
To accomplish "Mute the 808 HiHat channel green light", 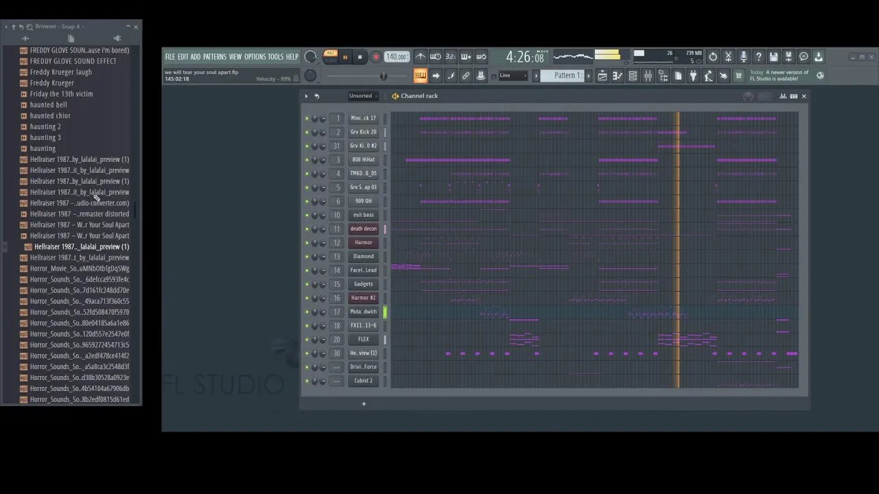I will [x=307, y=160].
